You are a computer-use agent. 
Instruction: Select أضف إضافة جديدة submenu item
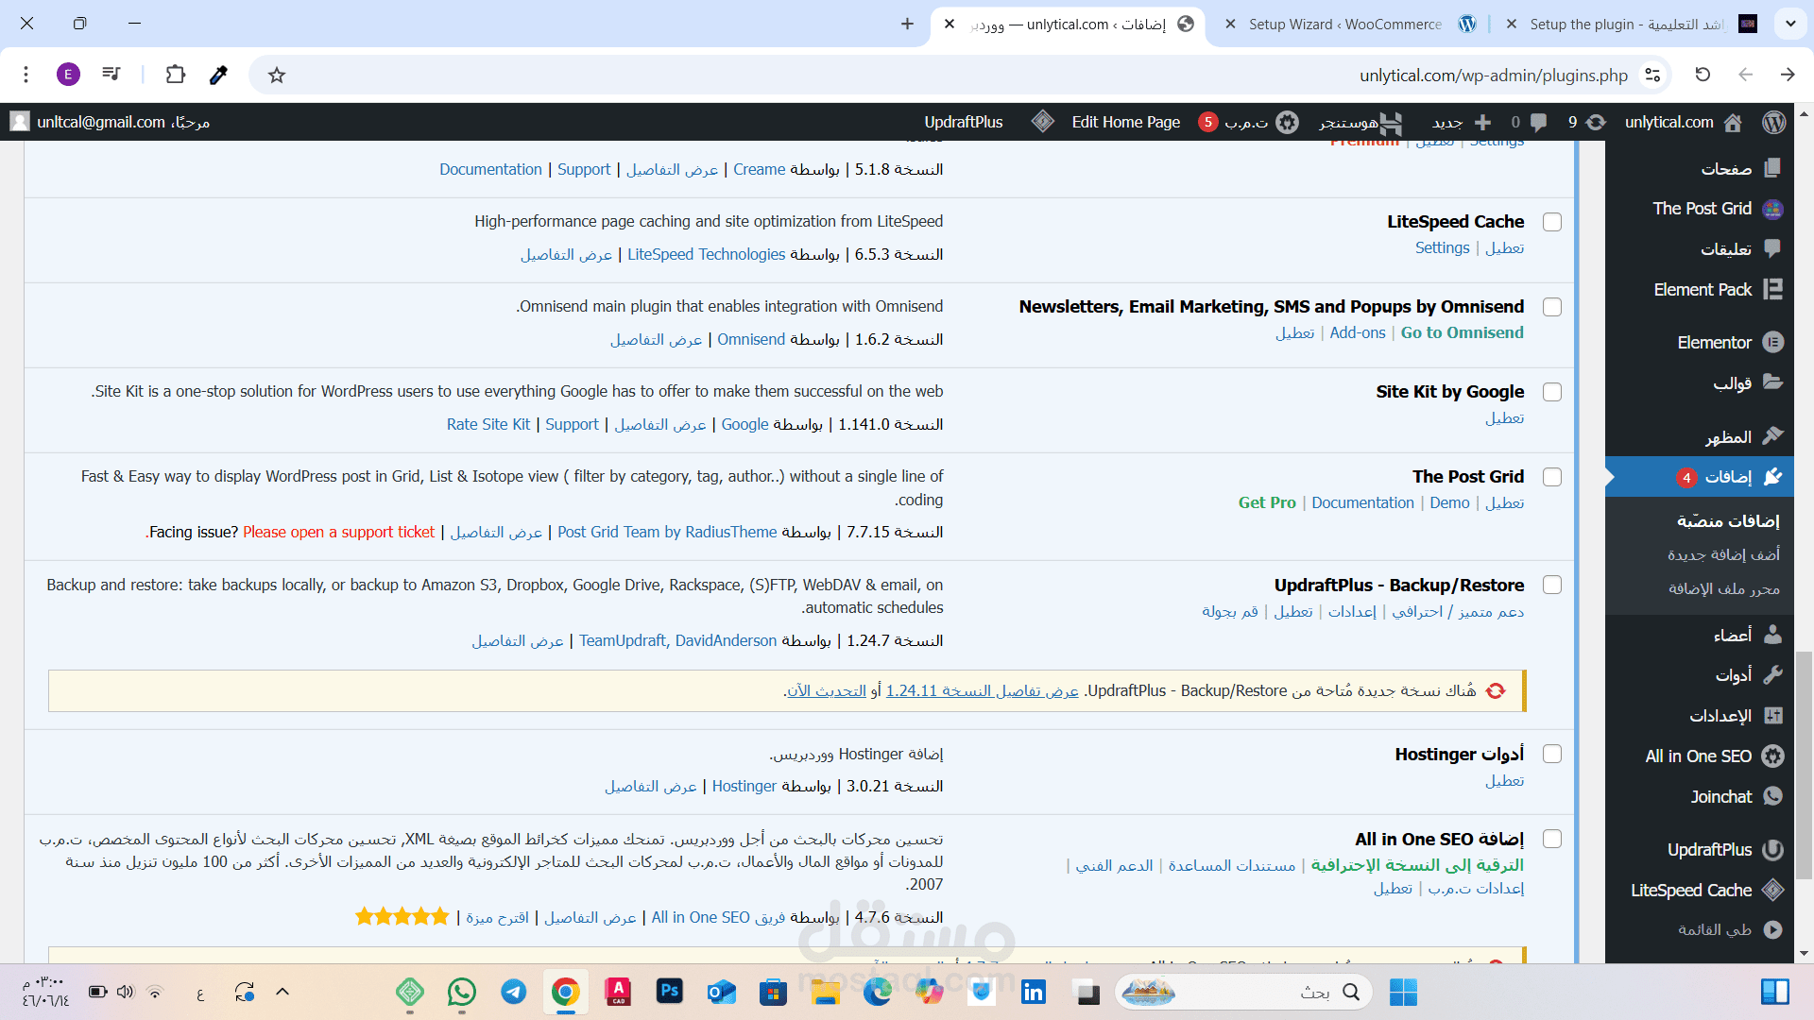pyautogui.click(x=1723, y=554)
